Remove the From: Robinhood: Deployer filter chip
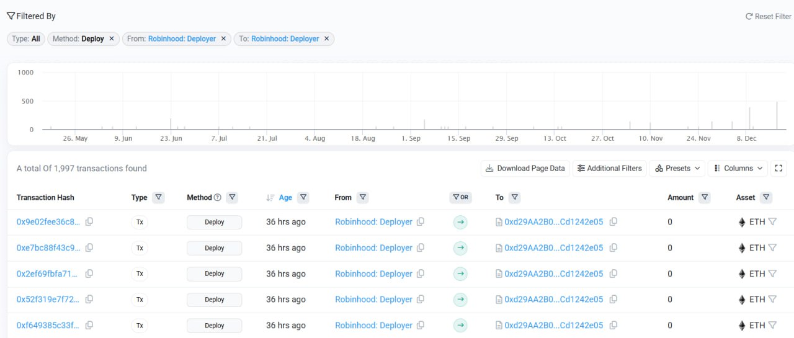The height and width of the screenshot is (338, 794). 223,38
